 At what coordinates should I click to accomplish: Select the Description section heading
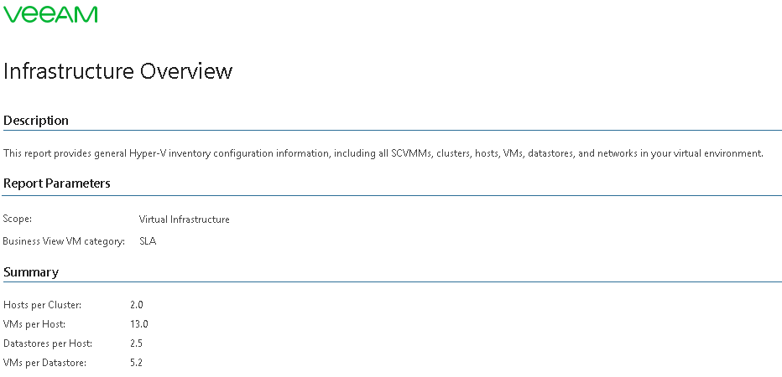click(x=36, y=121)
